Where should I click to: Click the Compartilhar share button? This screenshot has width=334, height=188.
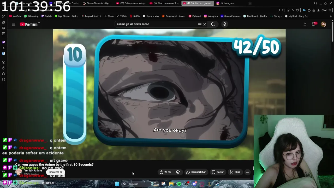[196, 172]
